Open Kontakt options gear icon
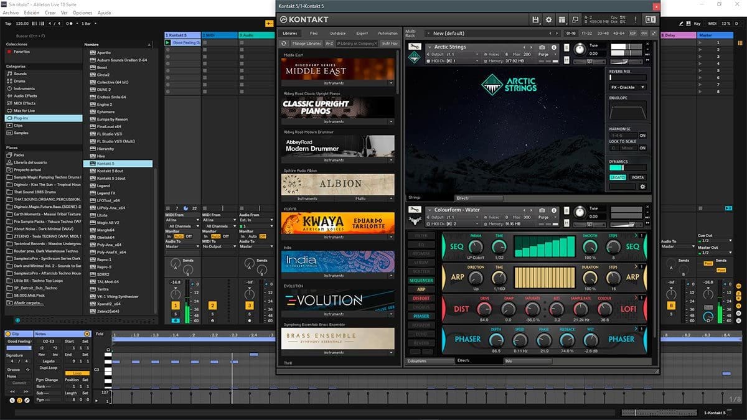Image resolution: width=747 pixels, height=420 pixels. 549,20
